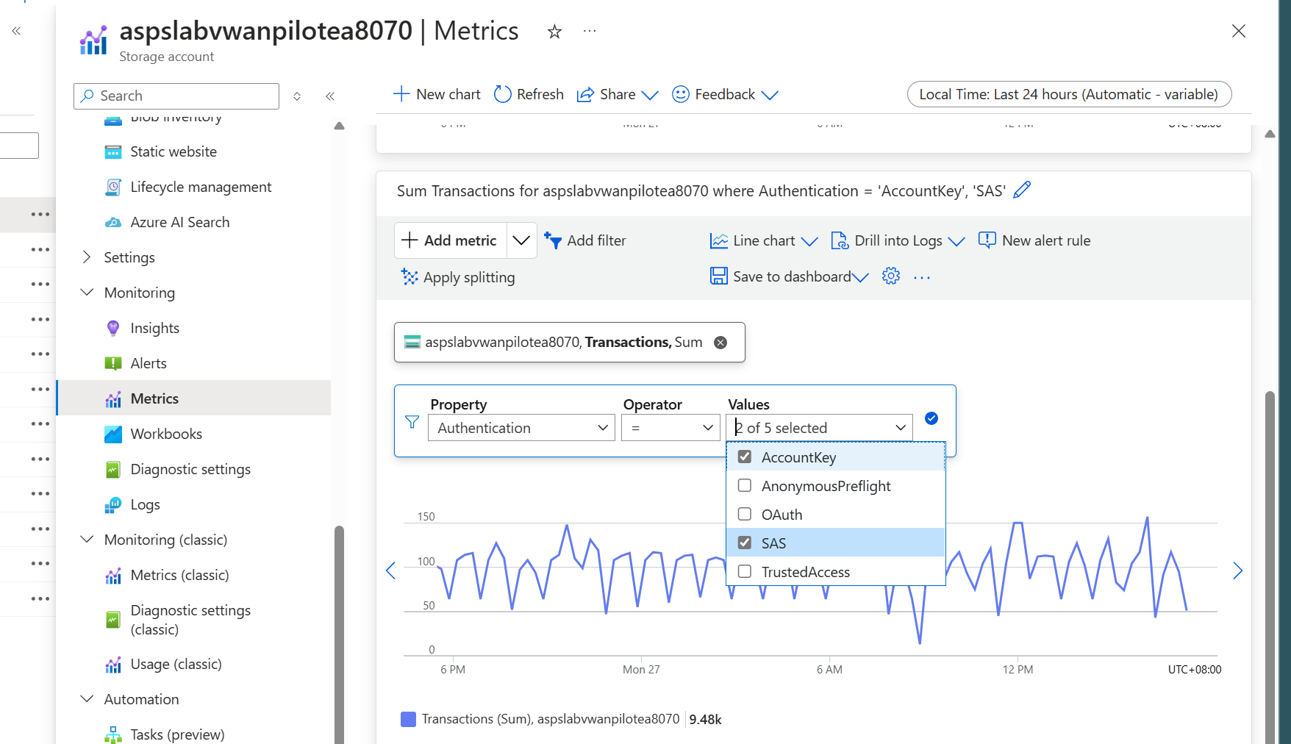Toggle expand/collapse all menu groups icon
The image size is (1291, 744).
pos(297,96)
